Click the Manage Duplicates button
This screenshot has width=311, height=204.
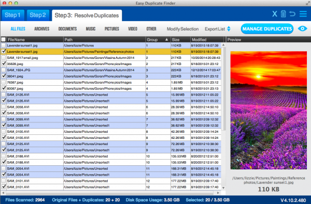pyautogui.click(x=267, y=29)
